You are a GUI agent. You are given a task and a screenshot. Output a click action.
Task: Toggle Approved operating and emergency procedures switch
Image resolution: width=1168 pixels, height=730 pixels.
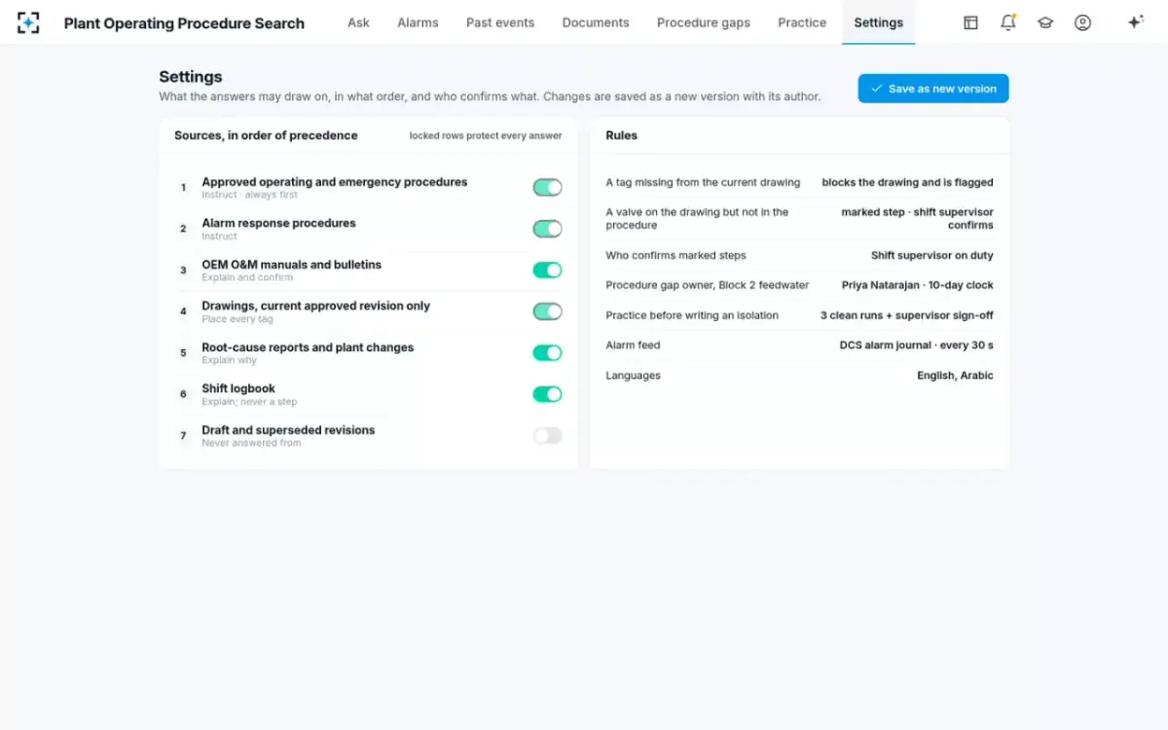coord(547,187)
